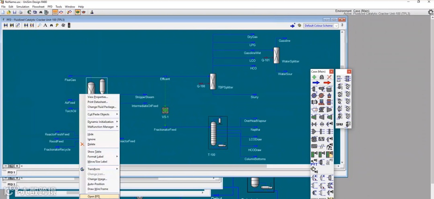Select the T-100 column on PFD
This screenshot has width=434, height=199.
coord(218,133)
